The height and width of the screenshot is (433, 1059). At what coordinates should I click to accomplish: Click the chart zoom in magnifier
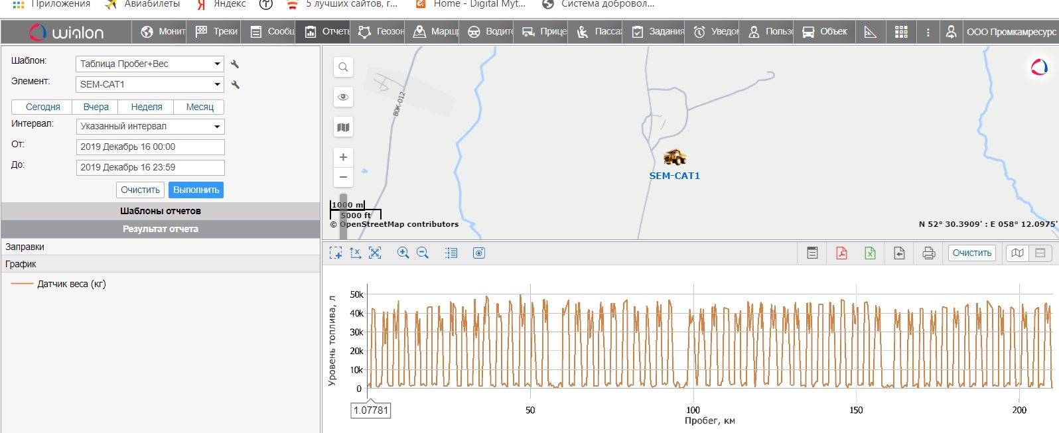click(403, 253)
